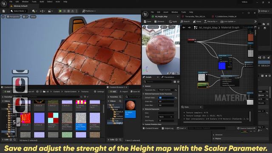Click Add in first Content Browser

click(7, 92)
